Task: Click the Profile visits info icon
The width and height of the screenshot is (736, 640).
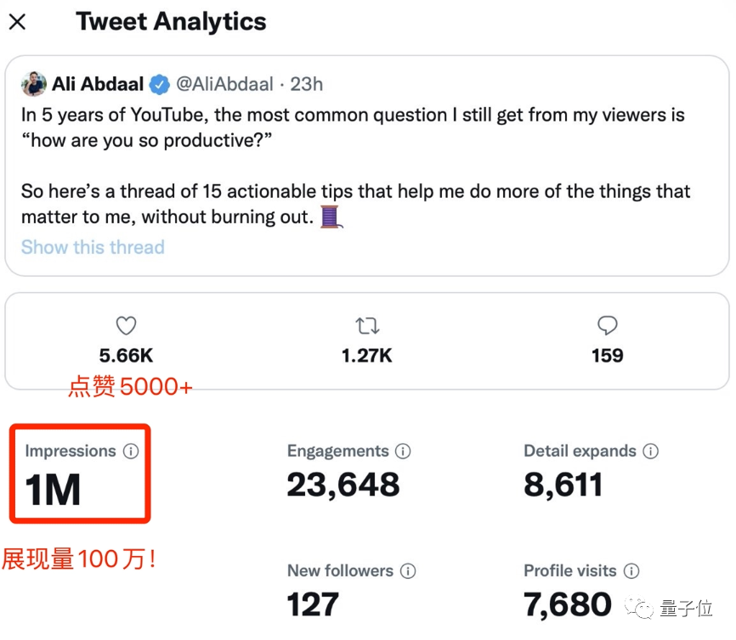Action: tap(631, 571)
